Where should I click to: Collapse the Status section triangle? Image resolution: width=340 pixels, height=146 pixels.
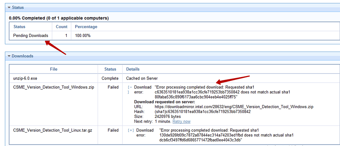point(9,7)
